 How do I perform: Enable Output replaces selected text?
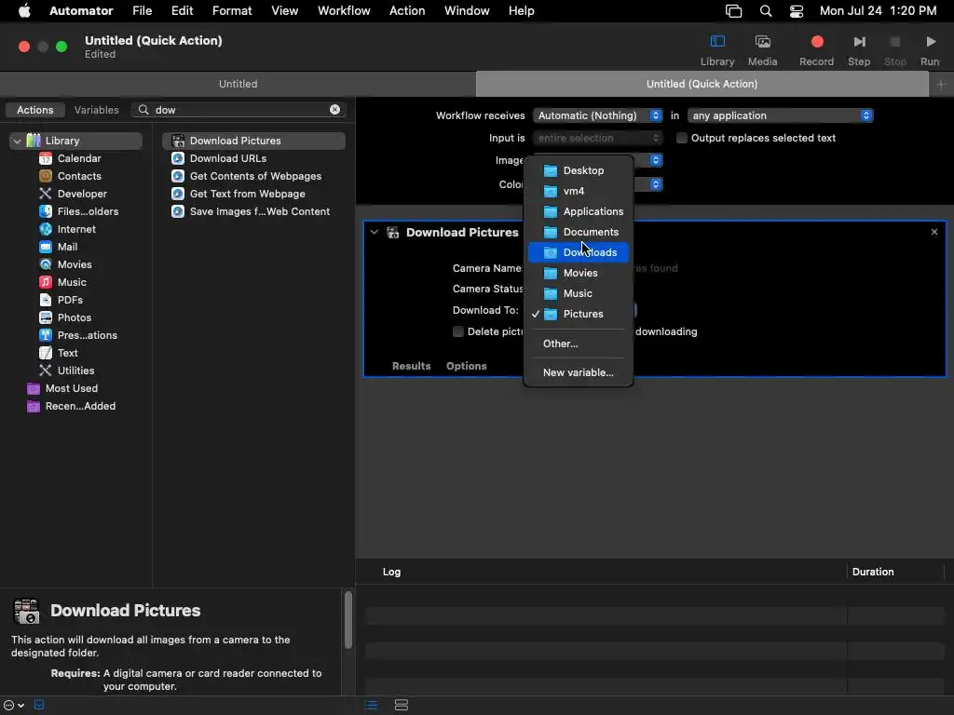point(681,138)
